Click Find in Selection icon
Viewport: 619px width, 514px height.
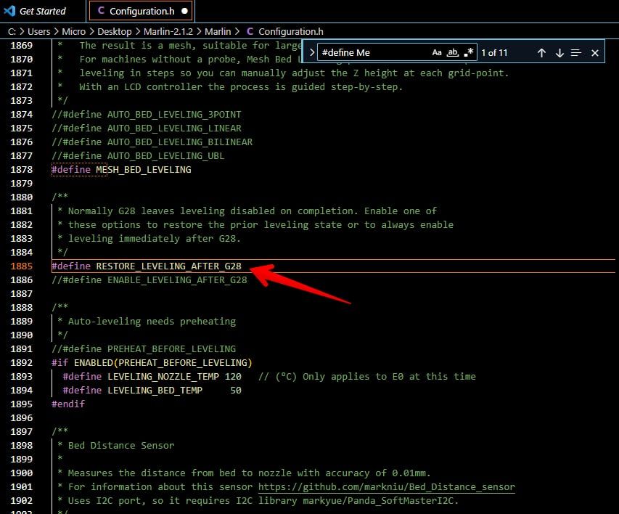point(576,53)
